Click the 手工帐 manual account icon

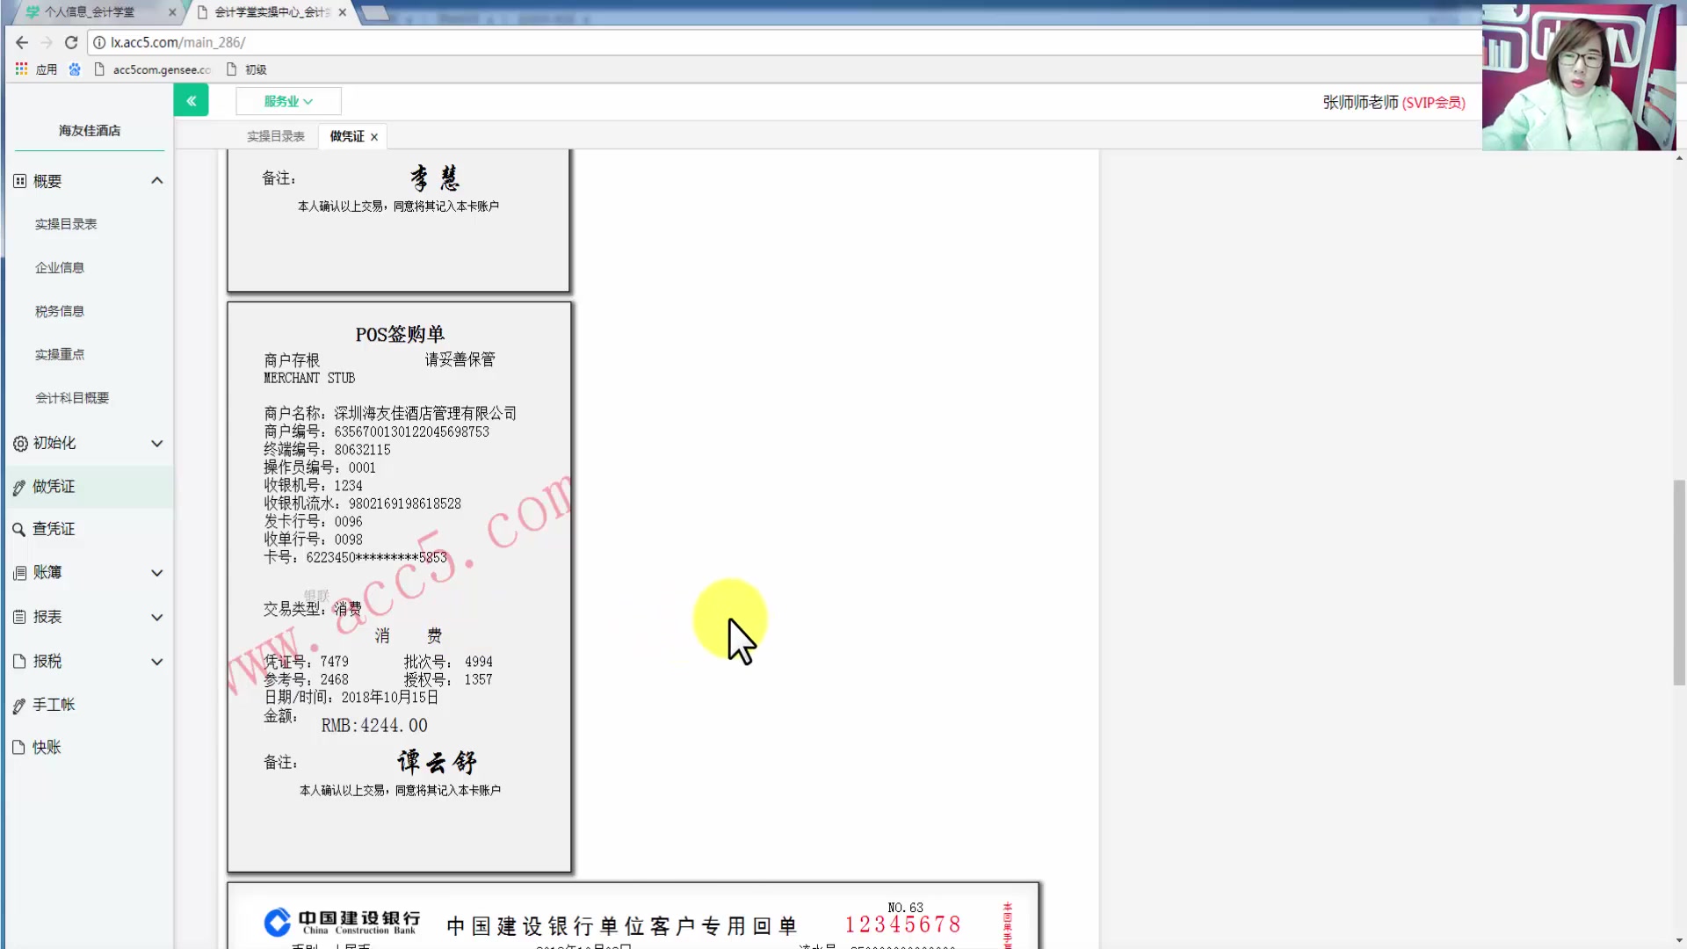(19, 705)
